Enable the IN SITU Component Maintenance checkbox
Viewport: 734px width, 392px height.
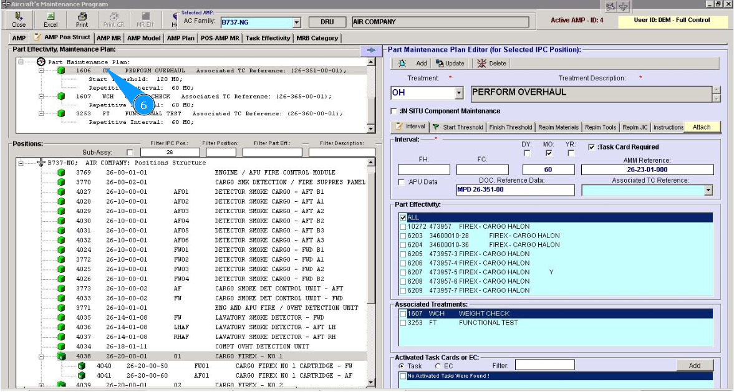394,112
